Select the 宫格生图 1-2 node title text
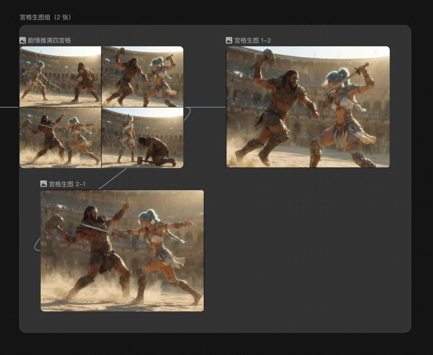 (x=253, y=41)
